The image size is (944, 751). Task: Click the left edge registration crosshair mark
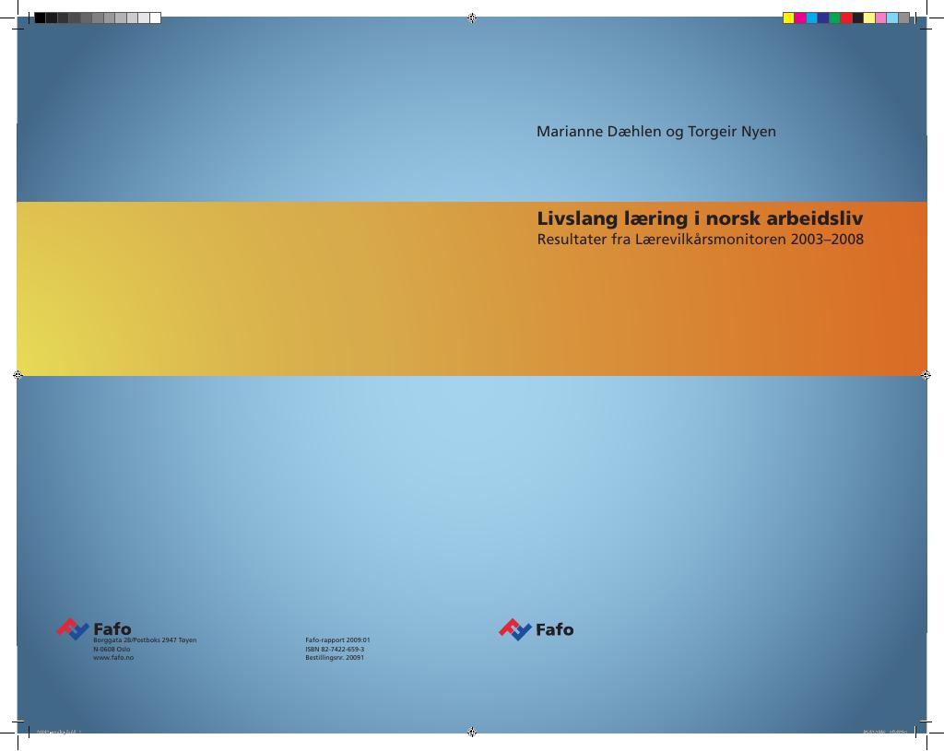pos(18,375)
